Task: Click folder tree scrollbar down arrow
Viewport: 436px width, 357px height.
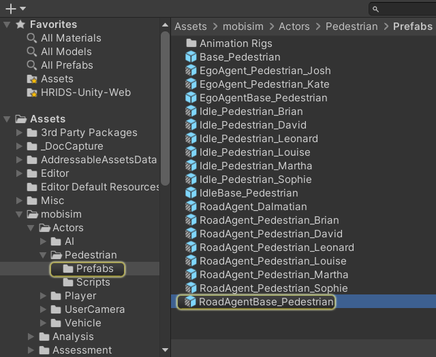Action: click(165, 350)
